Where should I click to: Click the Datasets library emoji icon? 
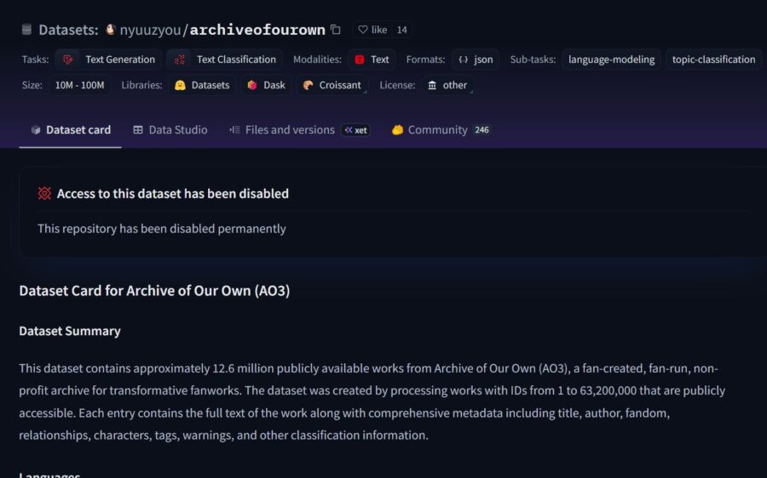coord(180,85)
